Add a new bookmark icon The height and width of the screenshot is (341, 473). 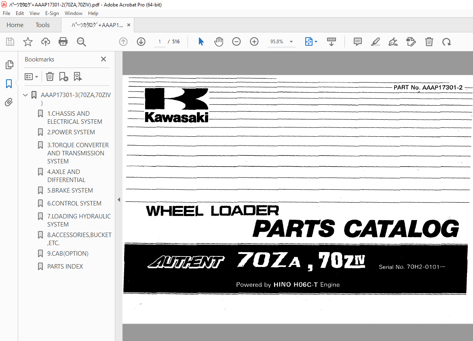(x=63, y=76)
